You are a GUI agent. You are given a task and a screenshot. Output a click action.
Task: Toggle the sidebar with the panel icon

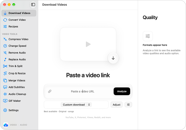pyautogui.click(x=33, y=5)
